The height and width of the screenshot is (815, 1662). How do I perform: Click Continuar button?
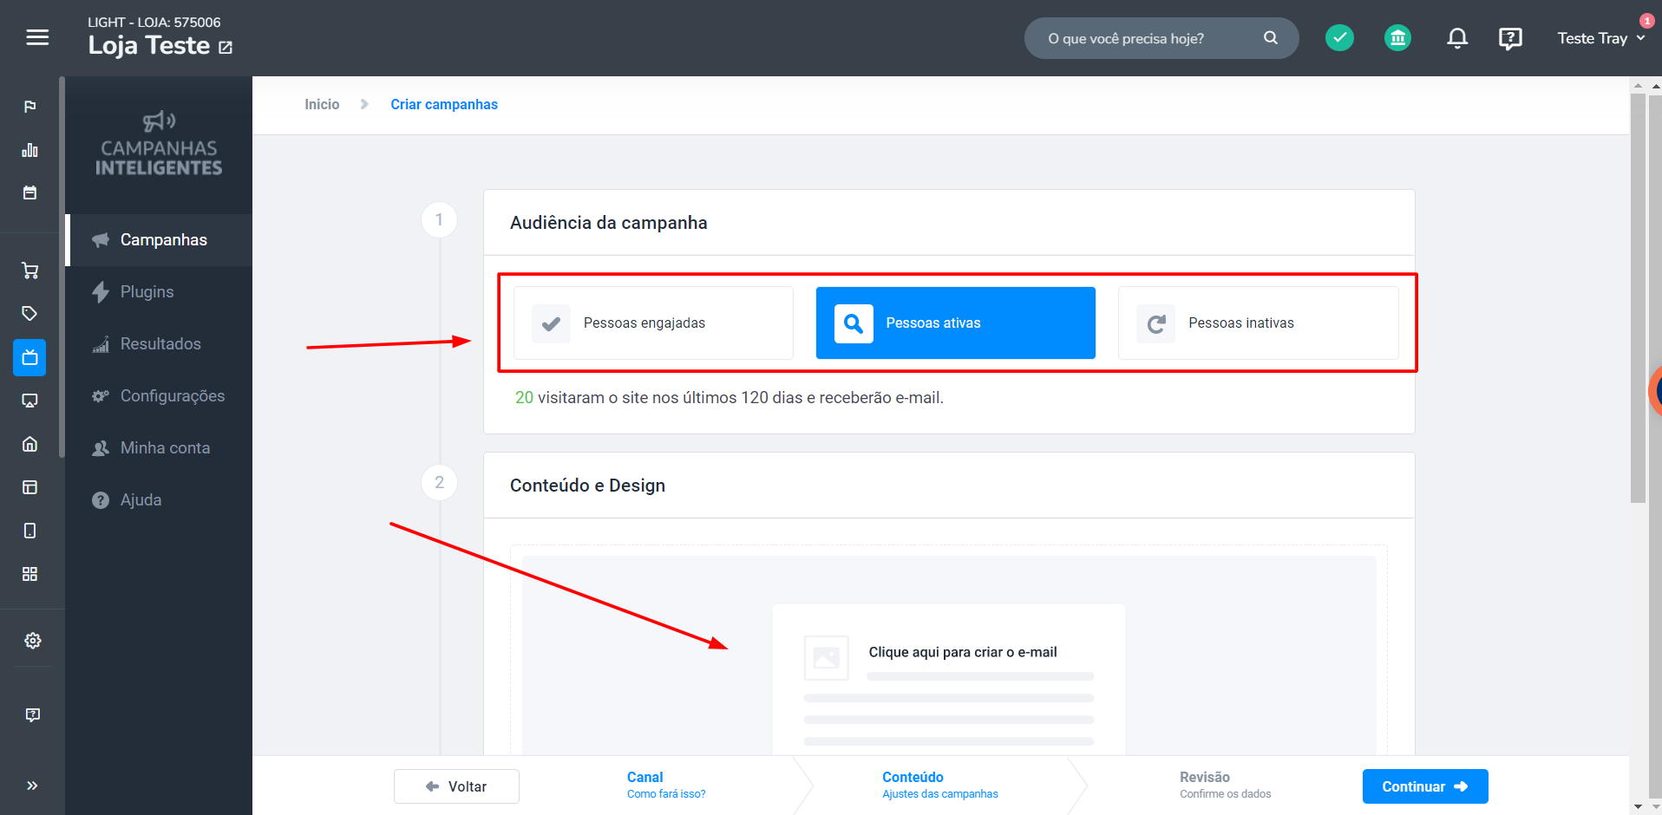[x=1425, y=786]
